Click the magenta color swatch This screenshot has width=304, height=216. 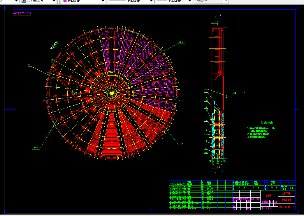point(65,1)
